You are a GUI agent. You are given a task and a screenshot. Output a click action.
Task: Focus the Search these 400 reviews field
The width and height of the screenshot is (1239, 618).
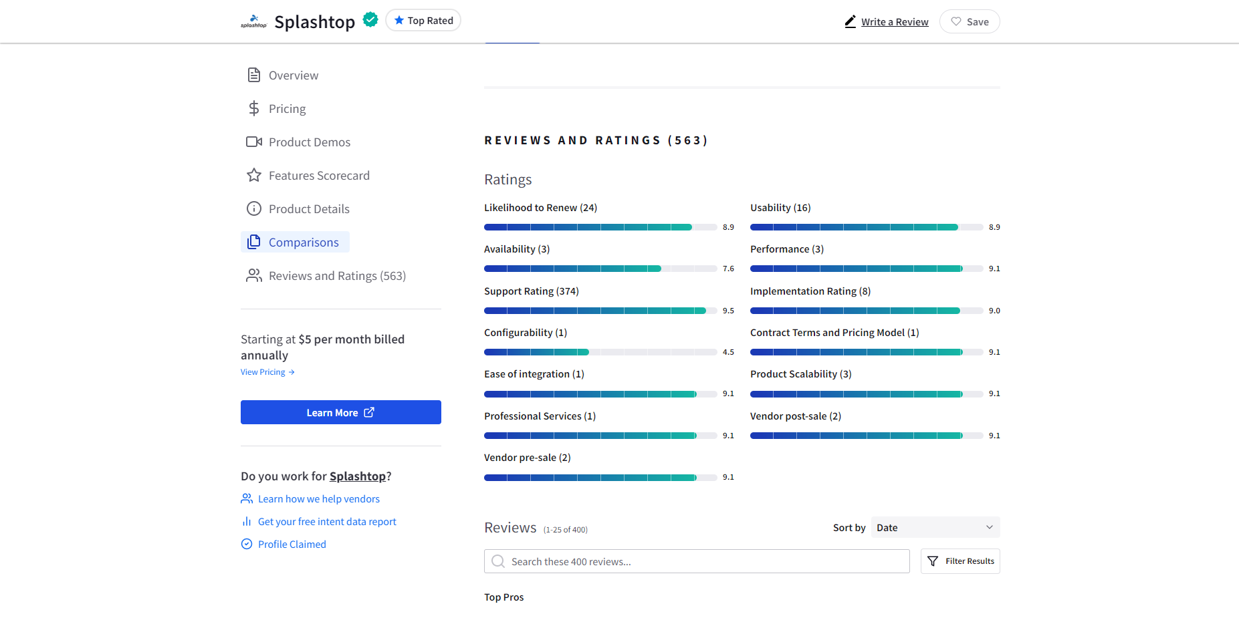(x=697, y=561)
